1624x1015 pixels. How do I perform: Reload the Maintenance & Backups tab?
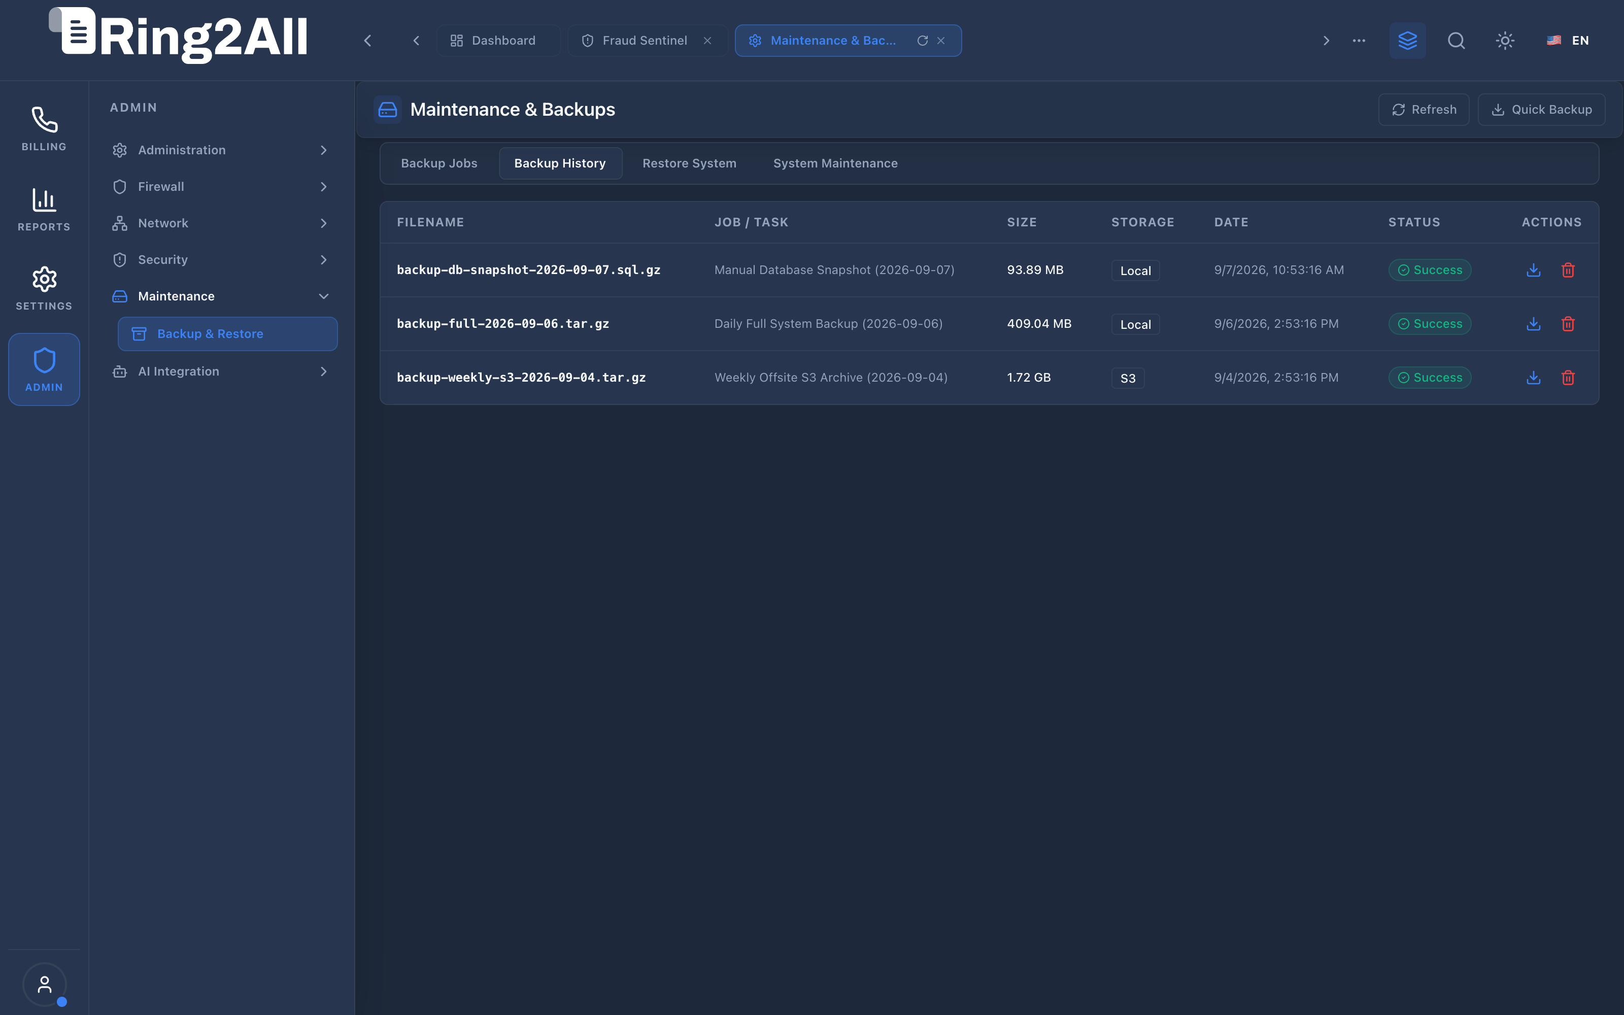pyautogui.click(x=923, y=40)
